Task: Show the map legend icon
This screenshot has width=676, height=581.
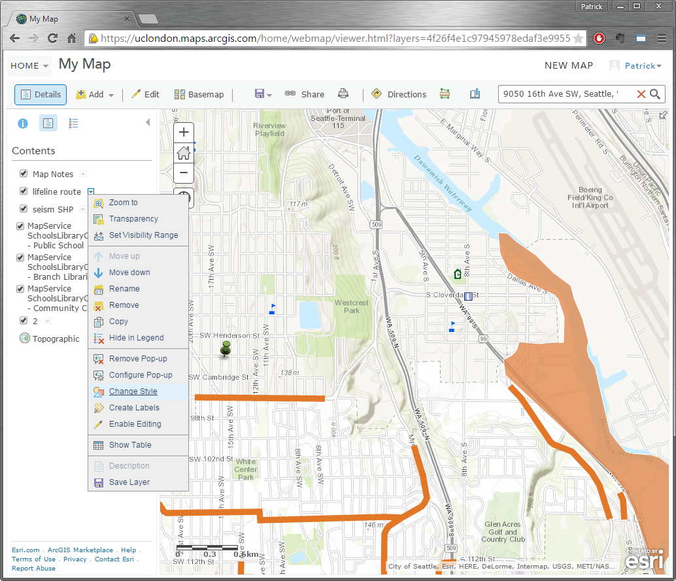Action: coord(73,123)
